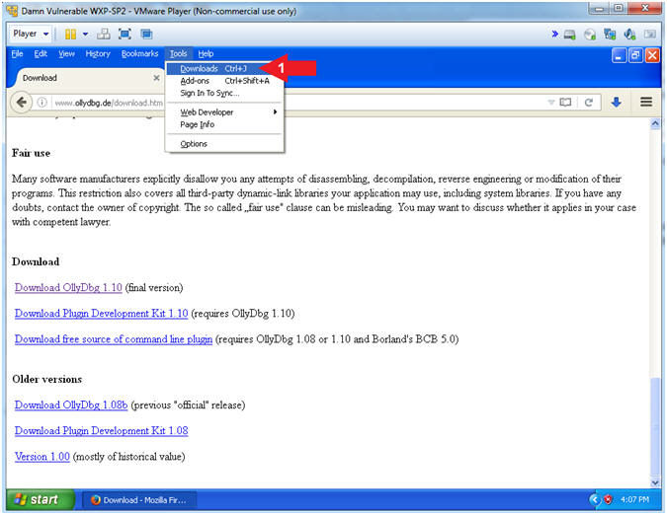Open Firefox Help menu
Screen dimensions: 667x515
coord(206,54)
